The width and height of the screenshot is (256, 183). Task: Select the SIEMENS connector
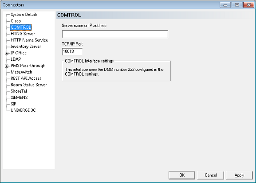coord(19,97)
